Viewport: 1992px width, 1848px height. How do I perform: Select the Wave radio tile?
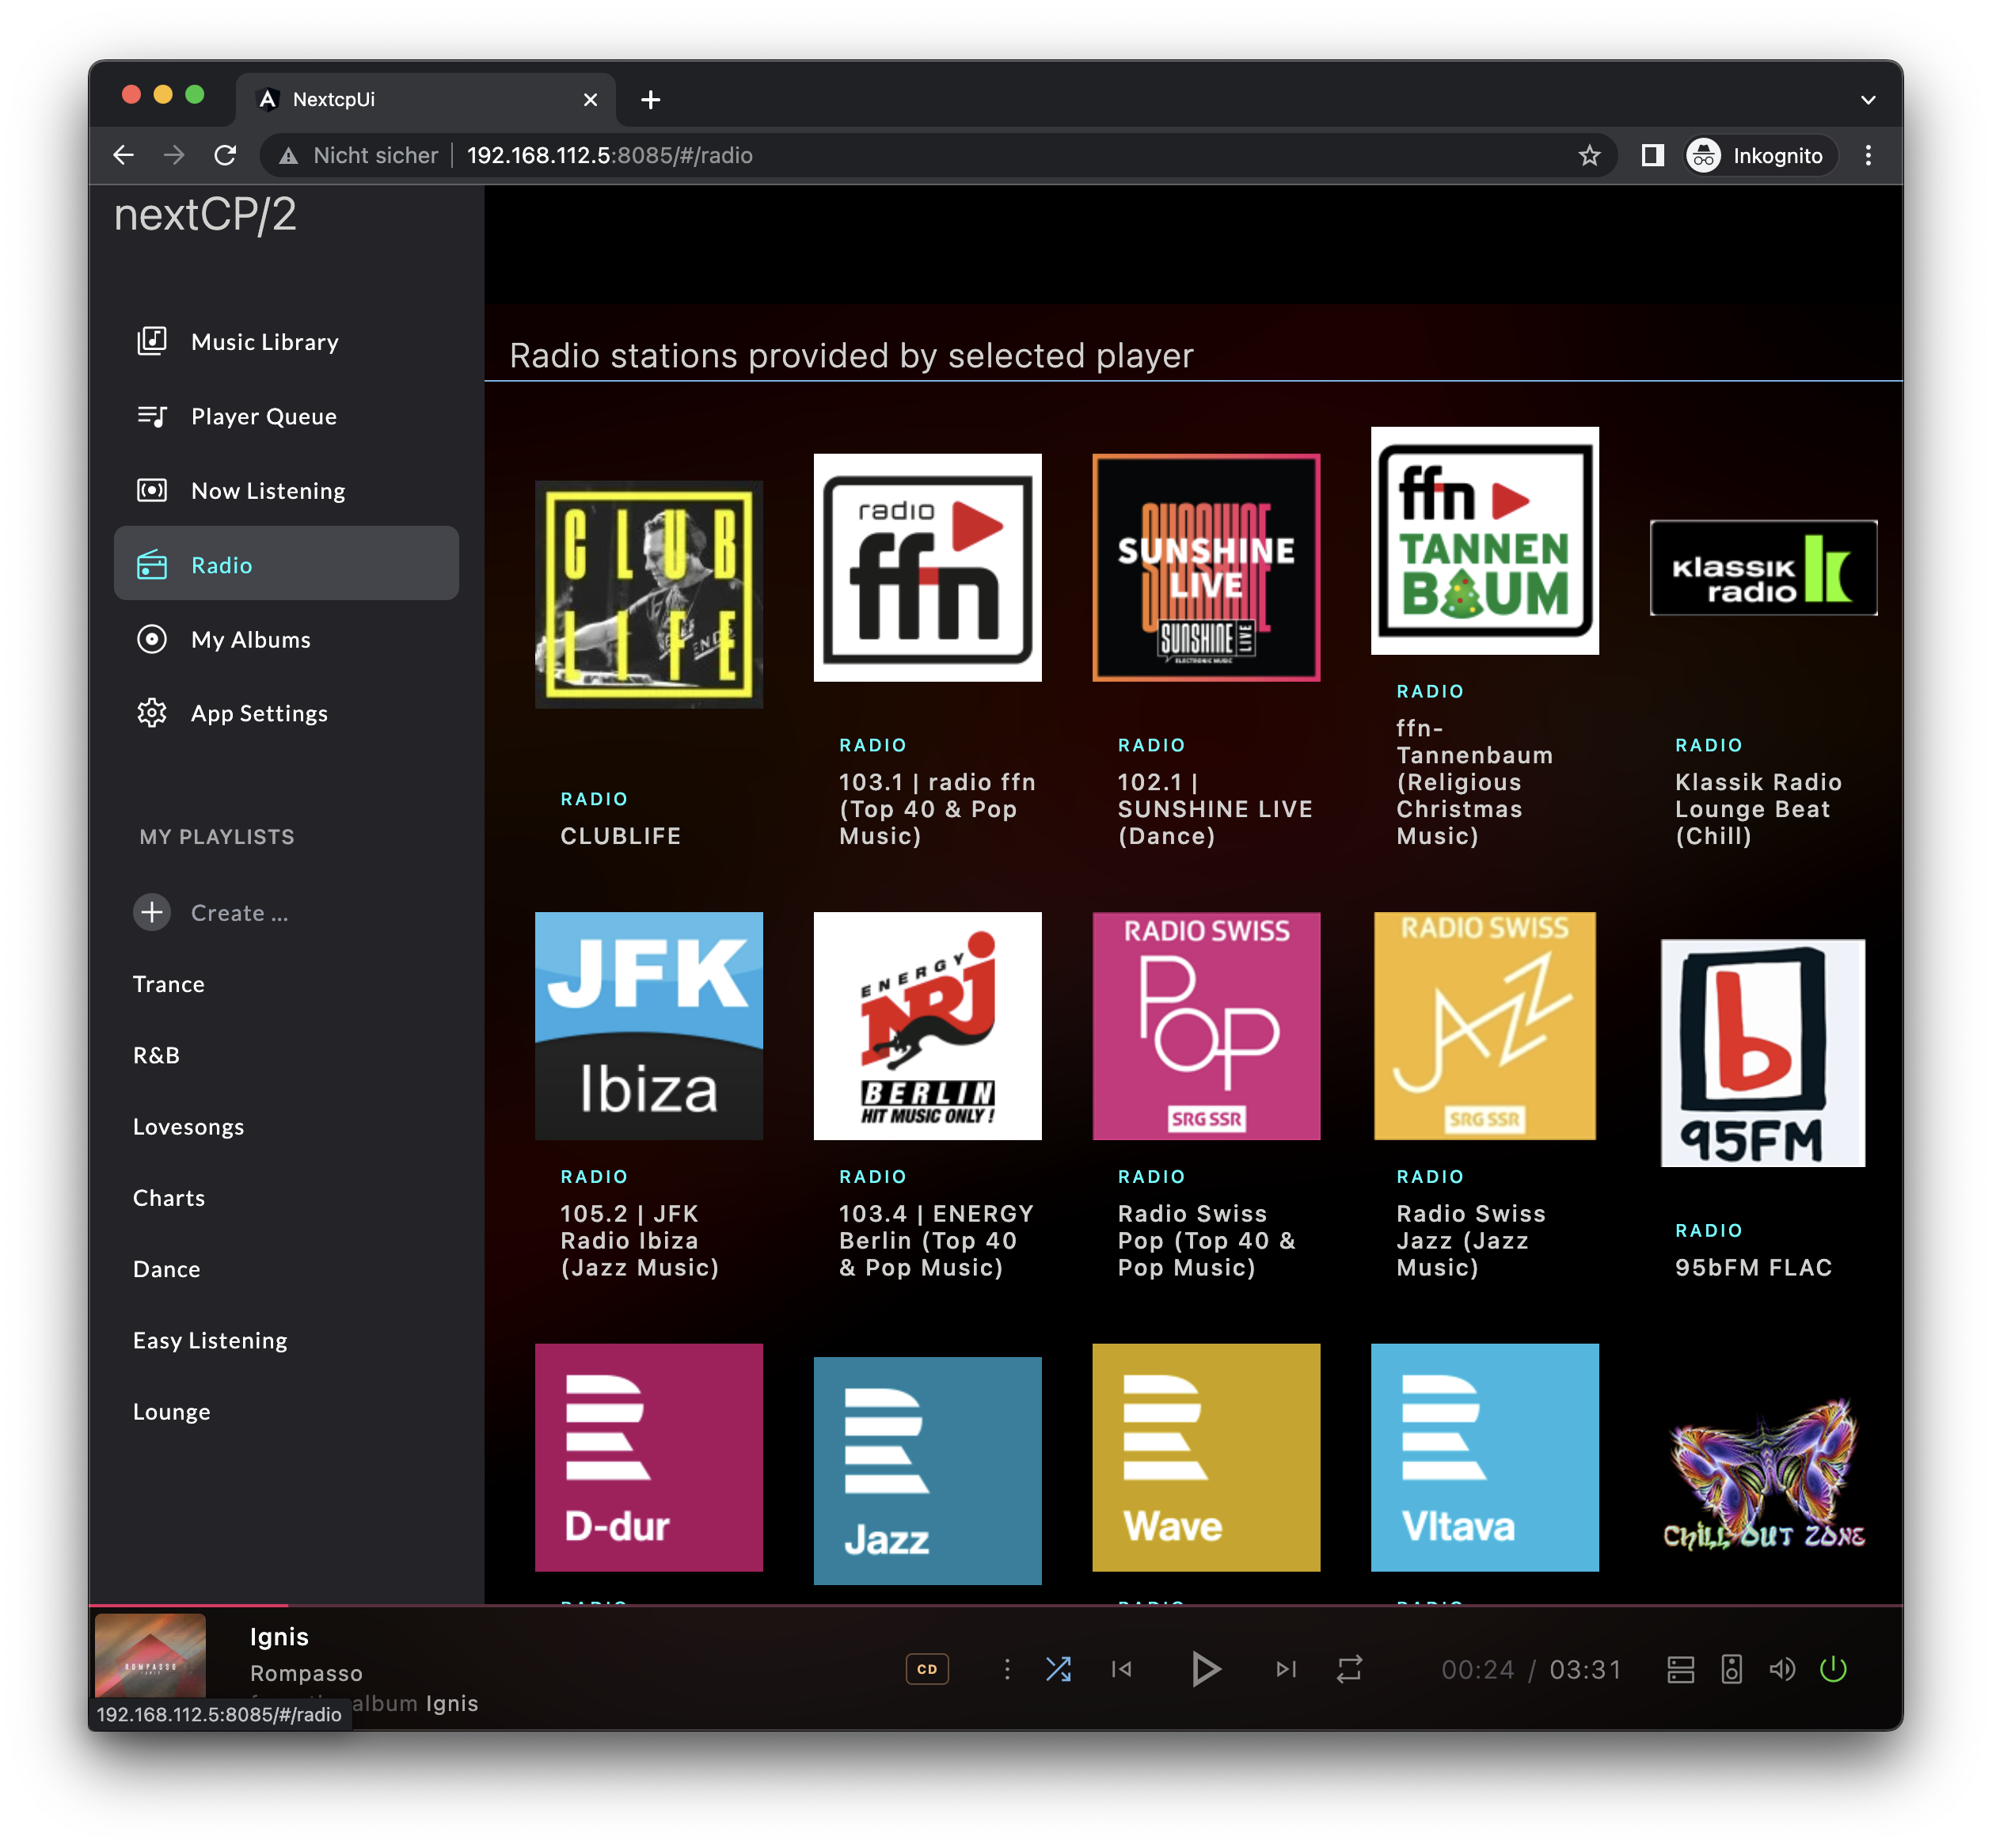[x=1206, y=1457]
